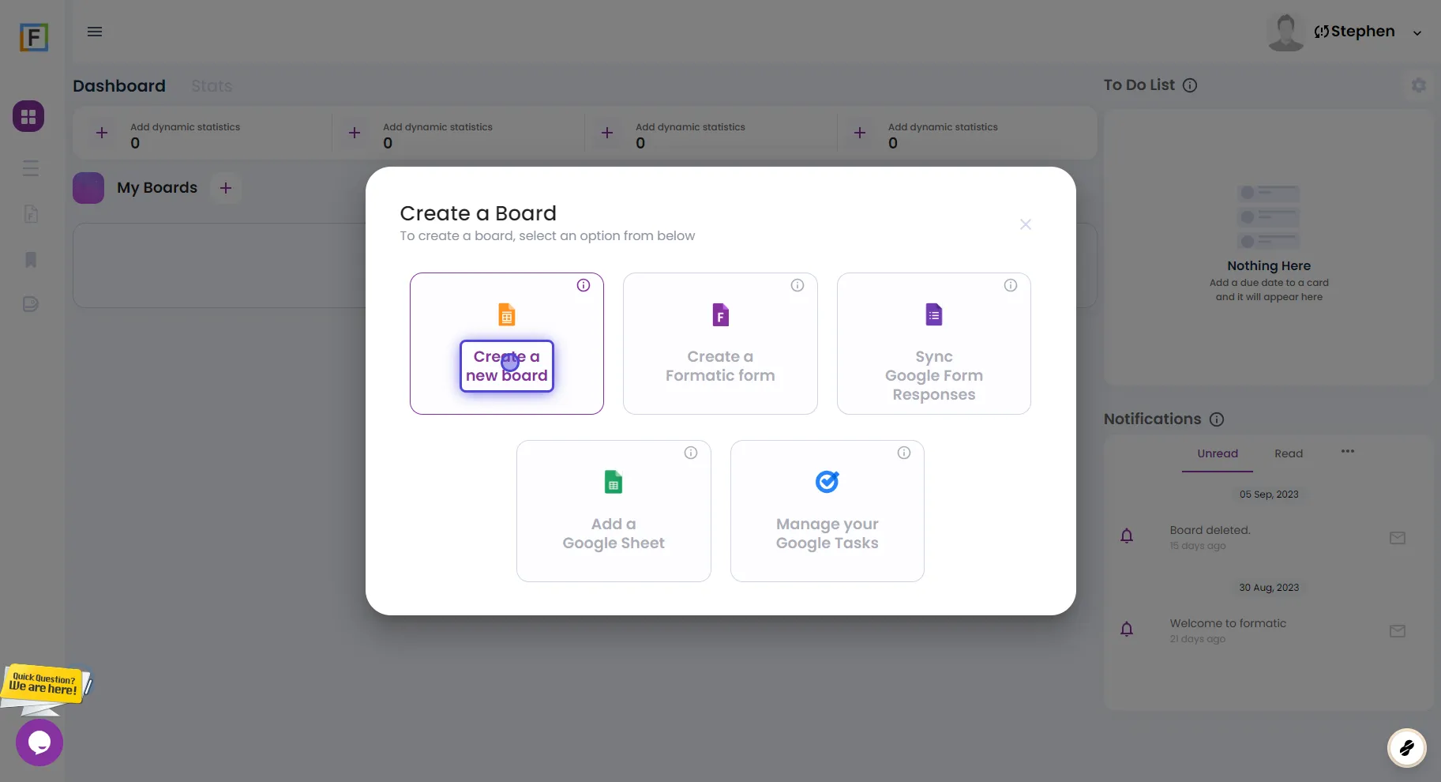The image size is (1441, 782).
Task: Click the green Google Sheets icon
Action: coord(614,482)
